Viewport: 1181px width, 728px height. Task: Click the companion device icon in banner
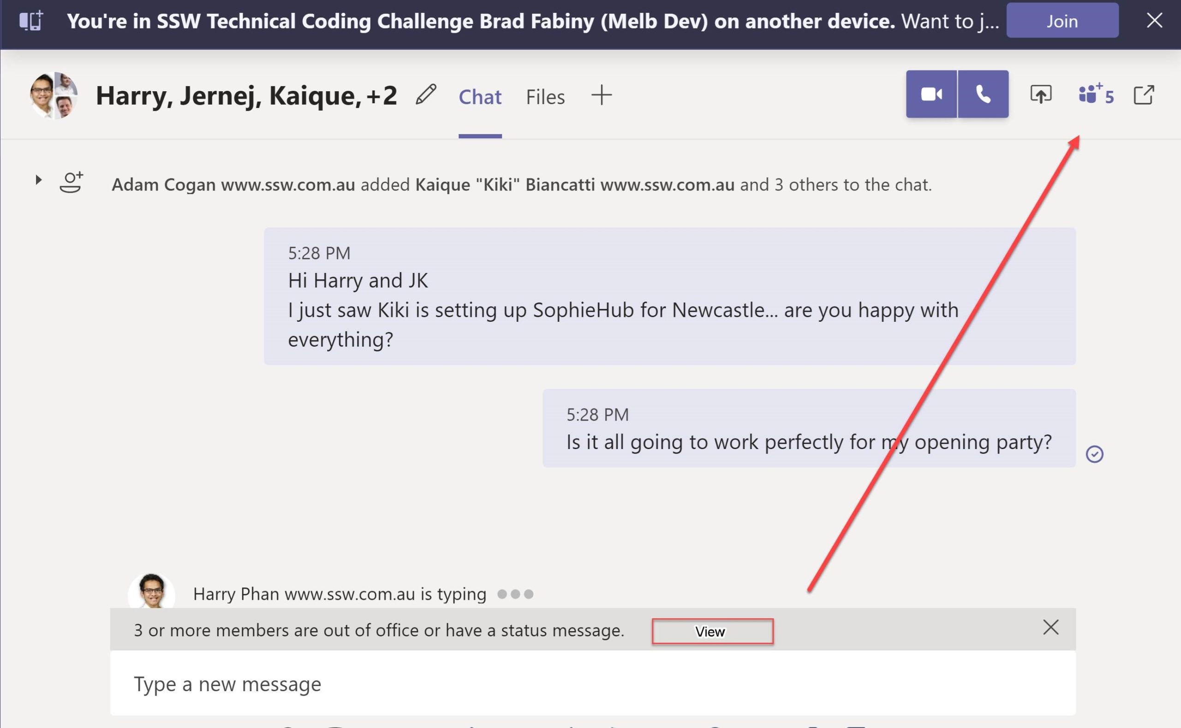tap(31, 21)
